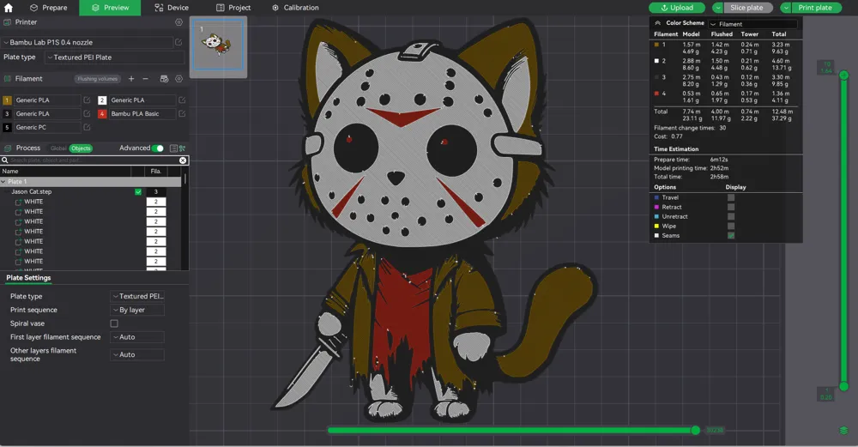Click filament 4 red color swatch
Viewport: 858px width, 447px height.
(102, 114)
